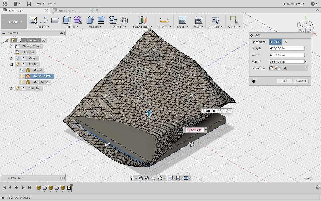Expand the Sketches folder in the browser
This screenshot has width=321, height=201.
(11, 88)
